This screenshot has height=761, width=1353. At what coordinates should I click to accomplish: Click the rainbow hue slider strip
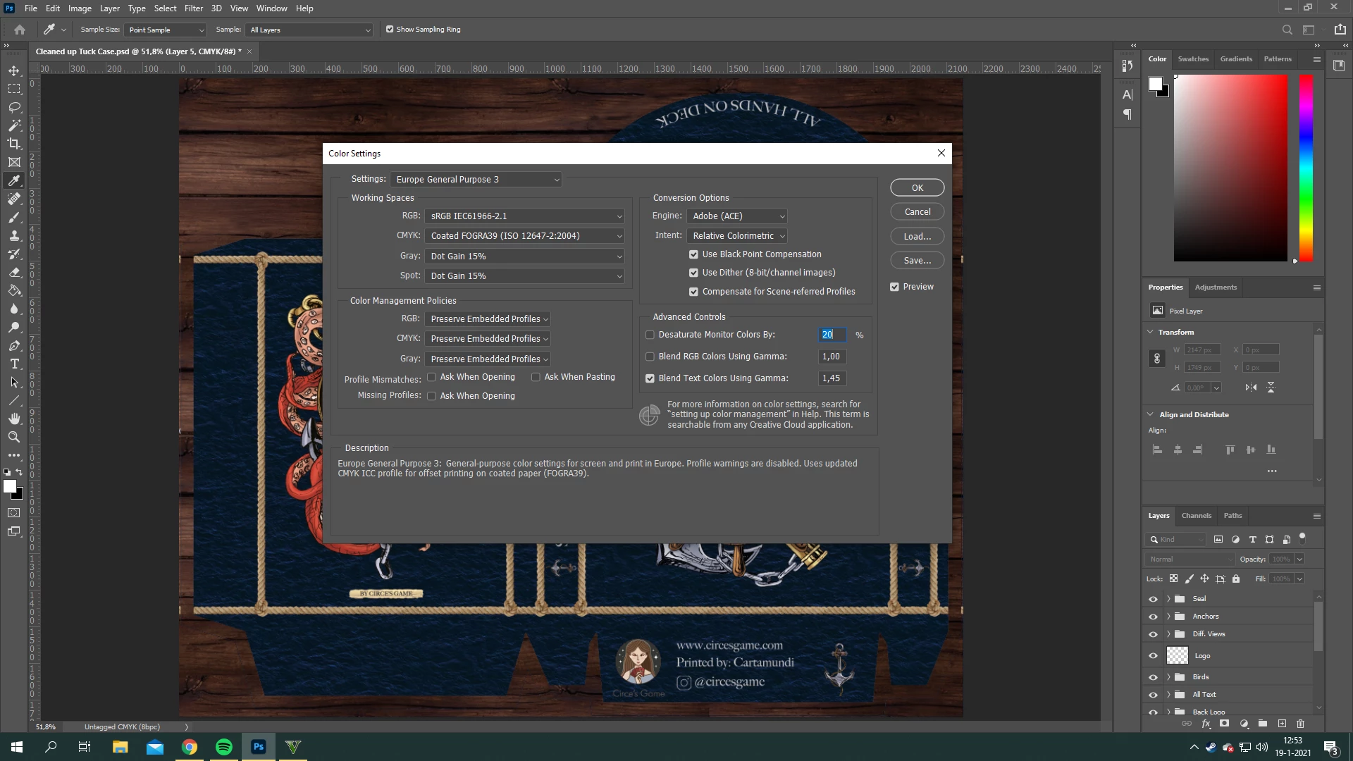pos(1306,168)
